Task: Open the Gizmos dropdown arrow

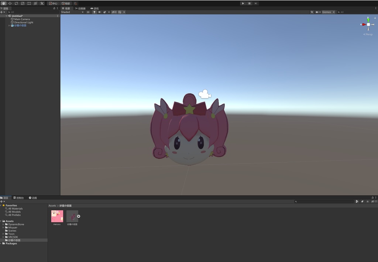Action: pyautogui.click(x=334, y=12)
